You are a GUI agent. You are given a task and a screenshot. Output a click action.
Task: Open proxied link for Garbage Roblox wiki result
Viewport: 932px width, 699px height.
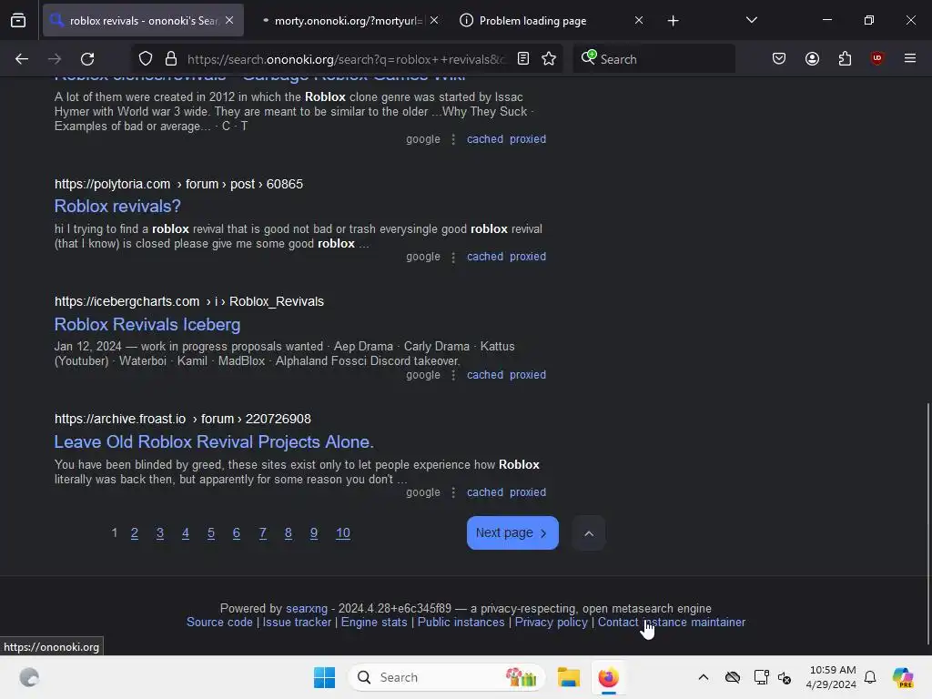(x=527, y=138)
